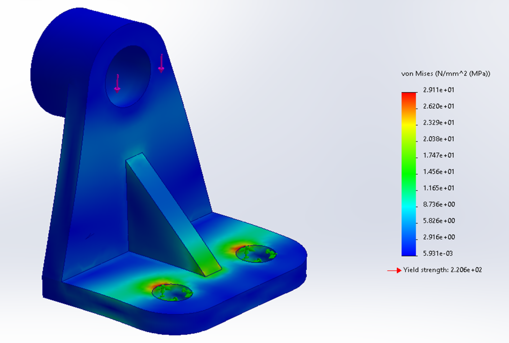Click the top red segment of the legend
This screenshot has width=509, height=343.
[x=409, y=96]
